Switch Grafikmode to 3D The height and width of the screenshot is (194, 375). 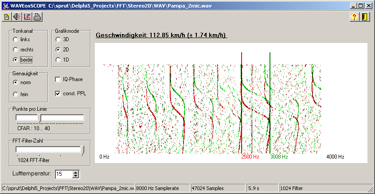click(58, 39)
